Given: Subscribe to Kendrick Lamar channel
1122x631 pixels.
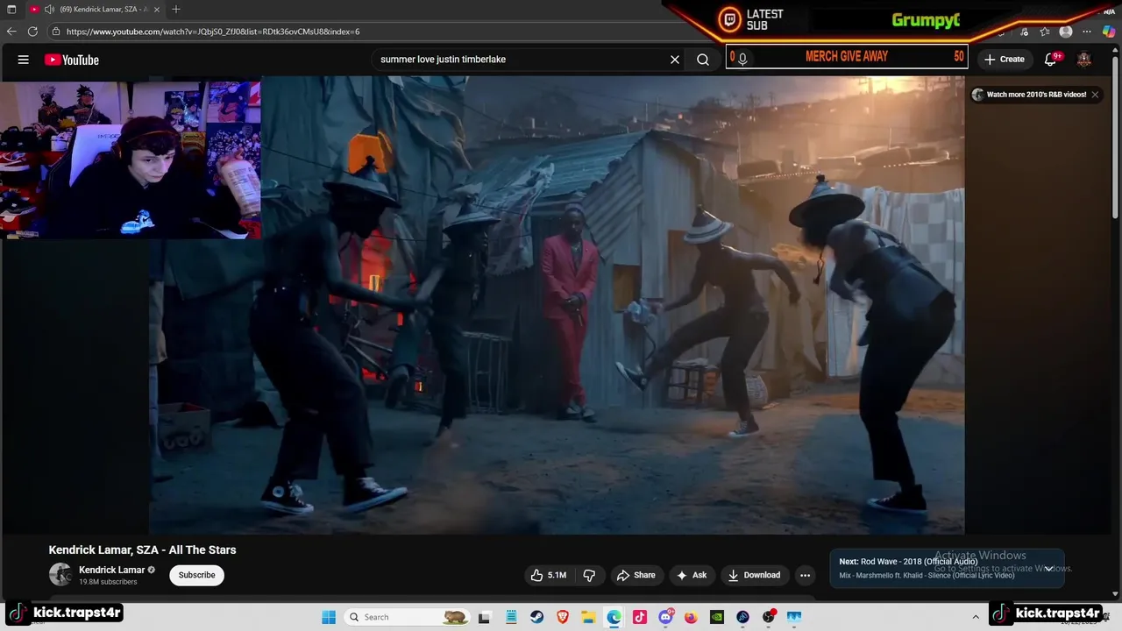Looking at the screenshot, I should click(196, 575).
